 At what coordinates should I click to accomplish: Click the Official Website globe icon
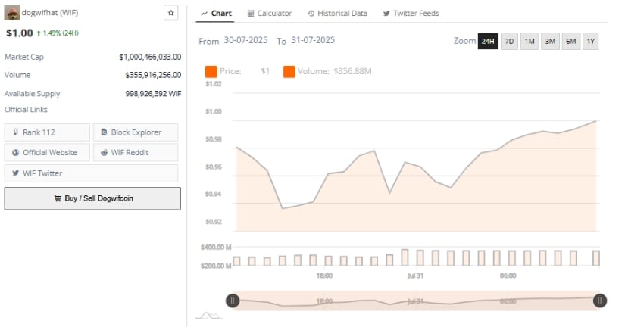(x=16, y=152)
